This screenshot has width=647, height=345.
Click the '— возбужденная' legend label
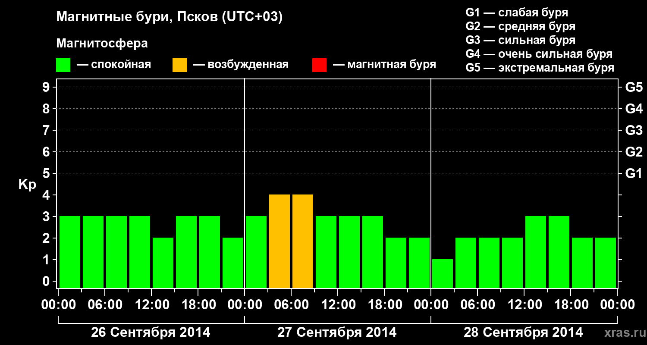tap(241, 65)
